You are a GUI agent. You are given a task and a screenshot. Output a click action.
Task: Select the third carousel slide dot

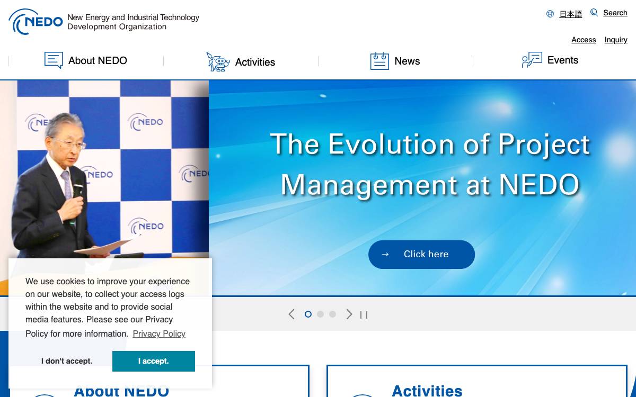[332, 314]
